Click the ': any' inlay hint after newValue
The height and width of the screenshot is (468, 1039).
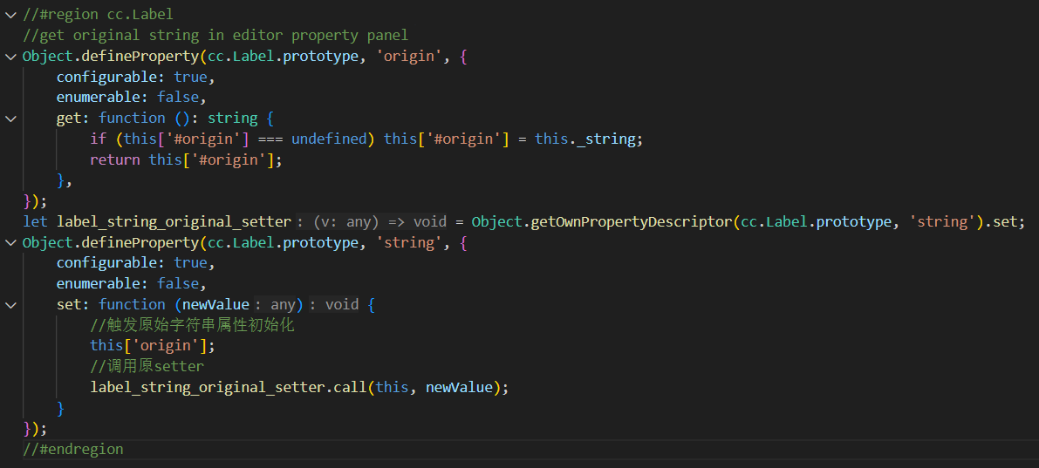(275, 304)
